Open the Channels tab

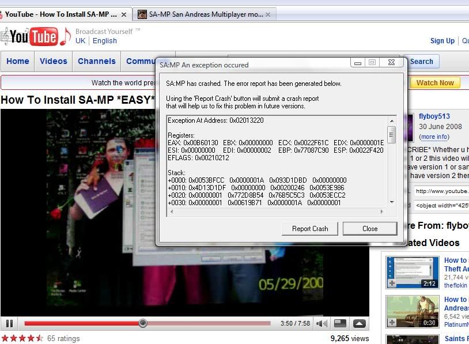coord(97,61)
